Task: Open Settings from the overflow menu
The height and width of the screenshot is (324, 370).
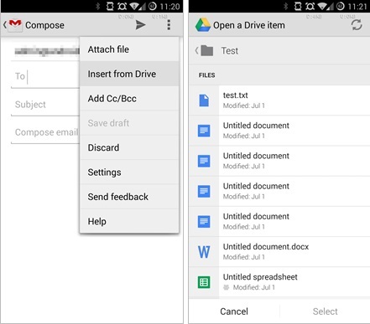Action: [129, 172]
